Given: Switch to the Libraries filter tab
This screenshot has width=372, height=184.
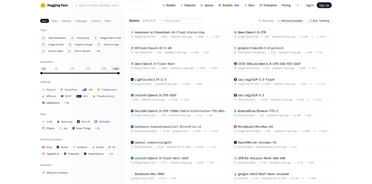Looking at the screenshot, I should pyautogui.click(x=66, y=21).
